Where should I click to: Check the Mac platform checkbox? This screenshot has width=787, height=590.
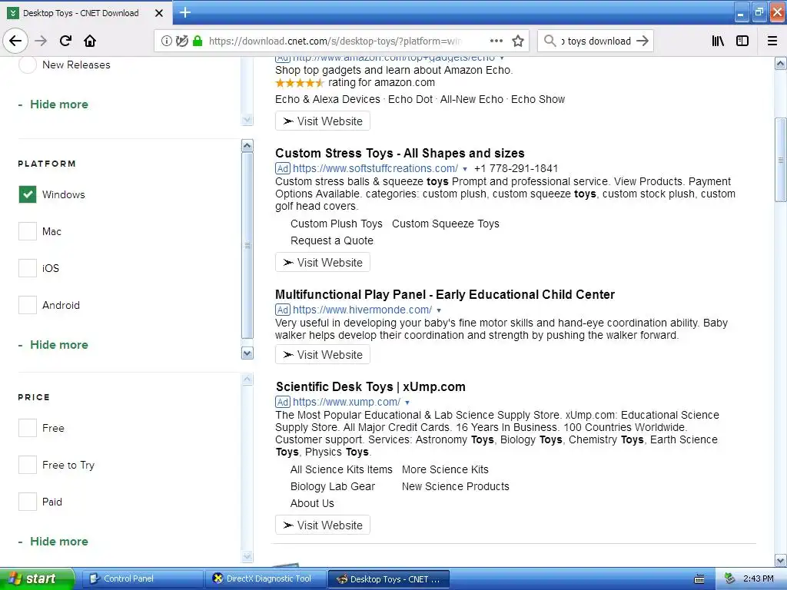pos(28,231)
